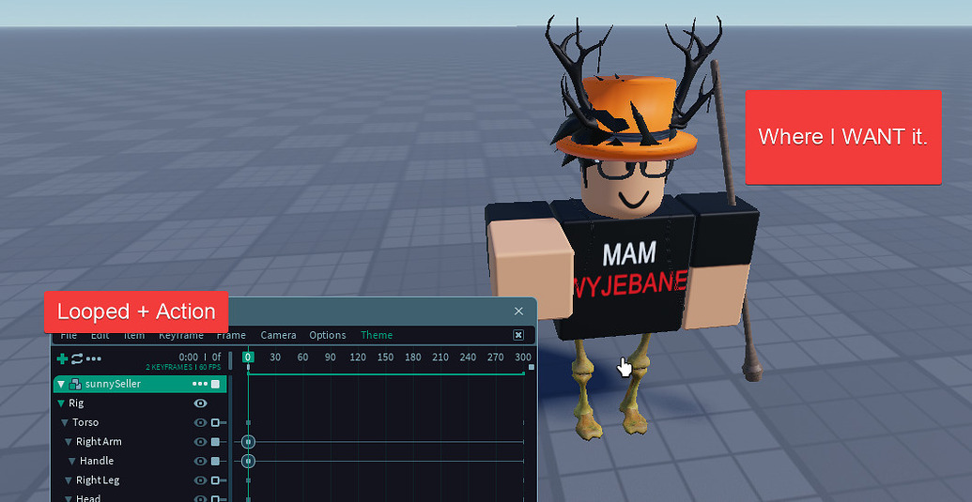
Task: Toggle Right Arm visibility eye
Action: pos(200,441)
